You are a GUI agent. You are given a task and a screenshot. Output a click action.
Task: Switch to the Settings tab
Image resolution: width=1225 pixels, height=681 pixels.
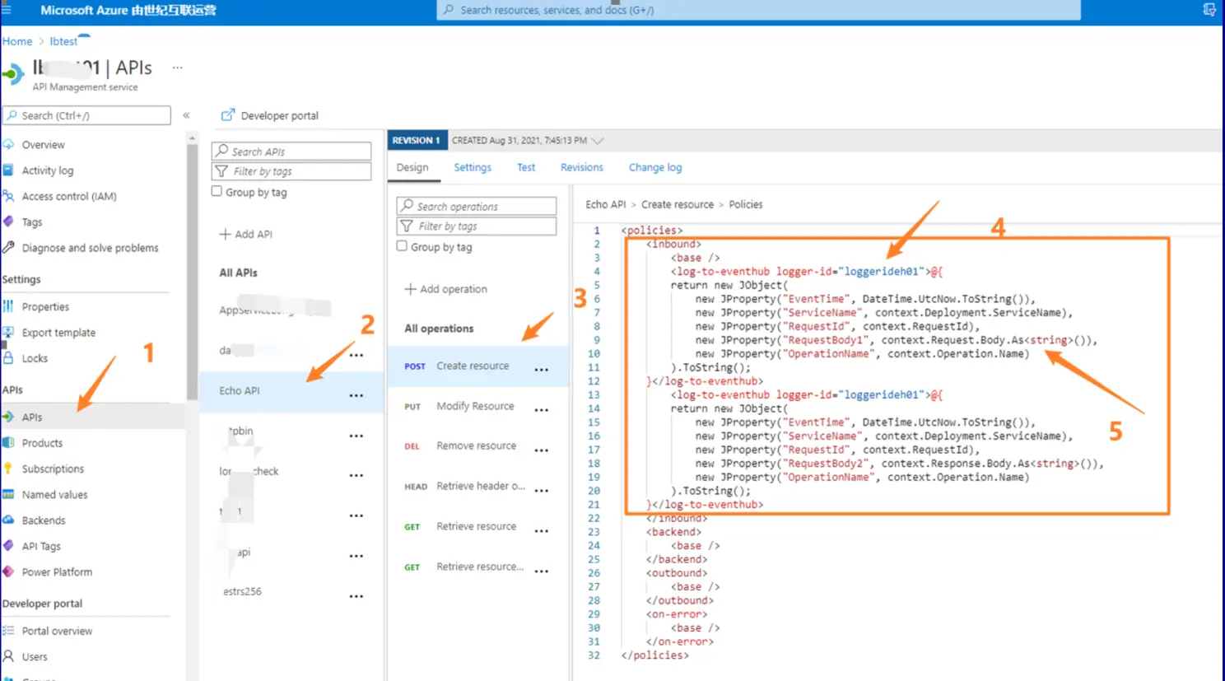tap(473, 167)
